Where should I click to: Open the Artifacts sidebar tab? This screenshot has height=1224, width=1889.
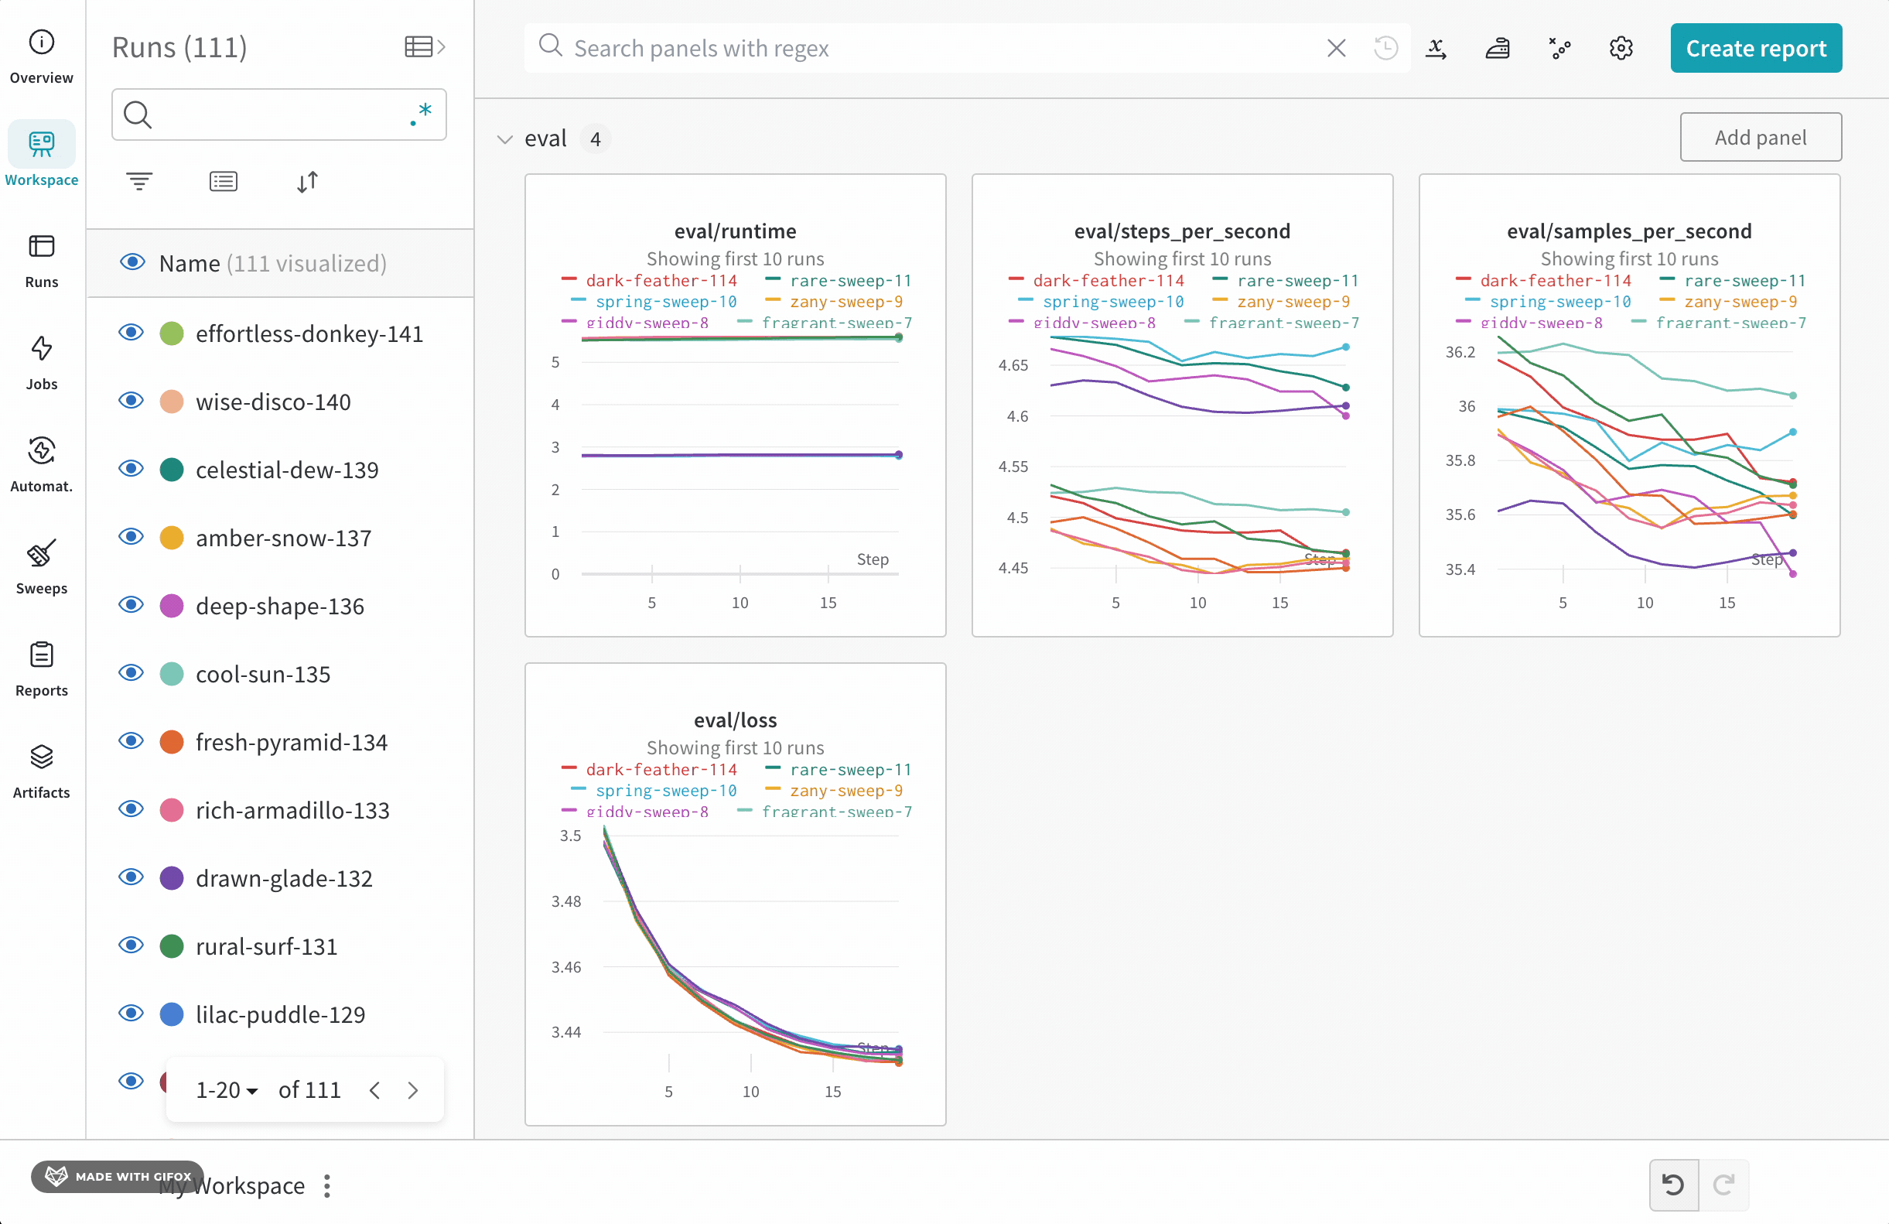click(x=41, y=769)
